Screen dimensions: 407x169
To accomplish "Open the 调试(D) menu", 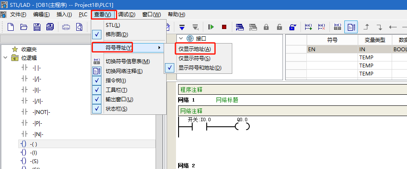I will pos(127,15).
